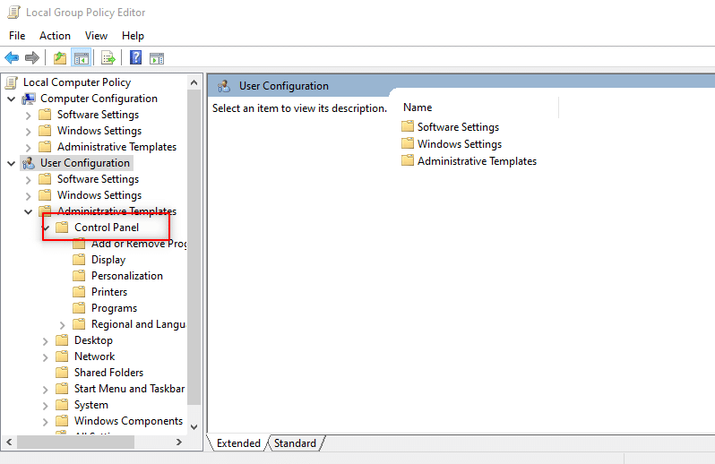
Task: Click the Back arrow toolbar button
Action: coord(12,58)
